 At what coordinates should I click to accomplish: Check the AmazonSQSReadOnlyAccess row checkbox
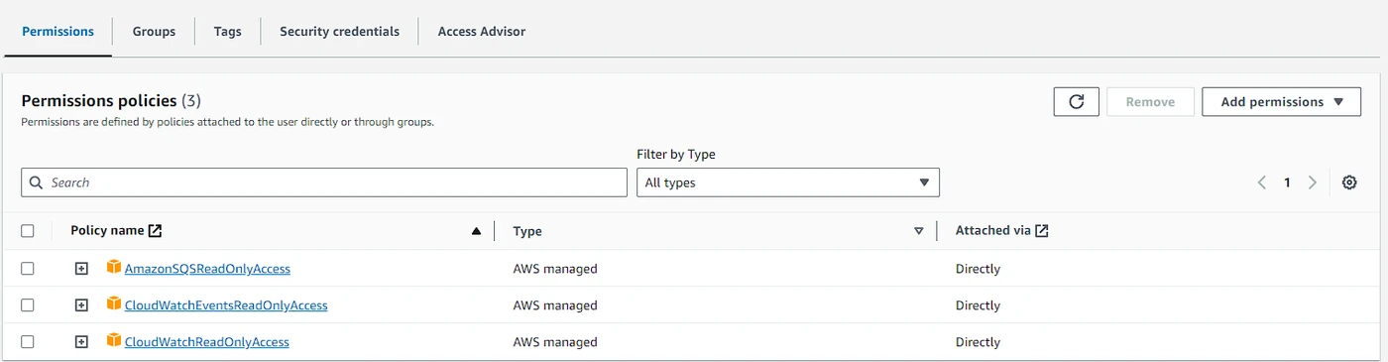click(28, 269)
